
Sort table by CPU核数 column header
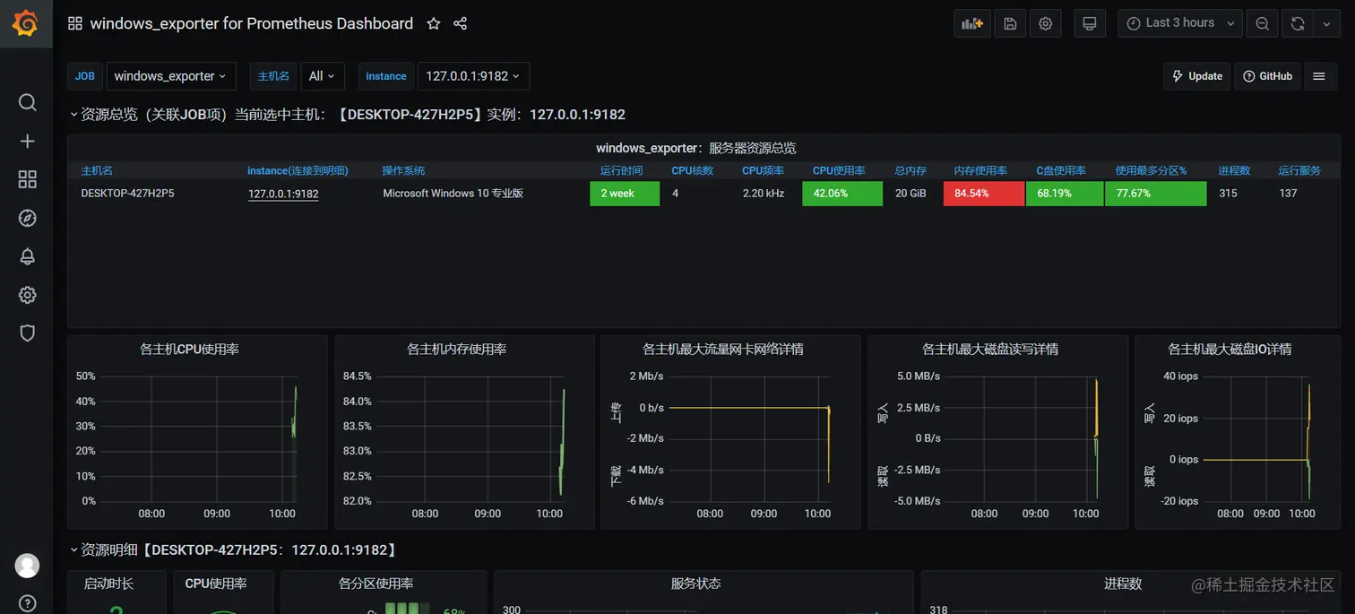pos(693,170)
